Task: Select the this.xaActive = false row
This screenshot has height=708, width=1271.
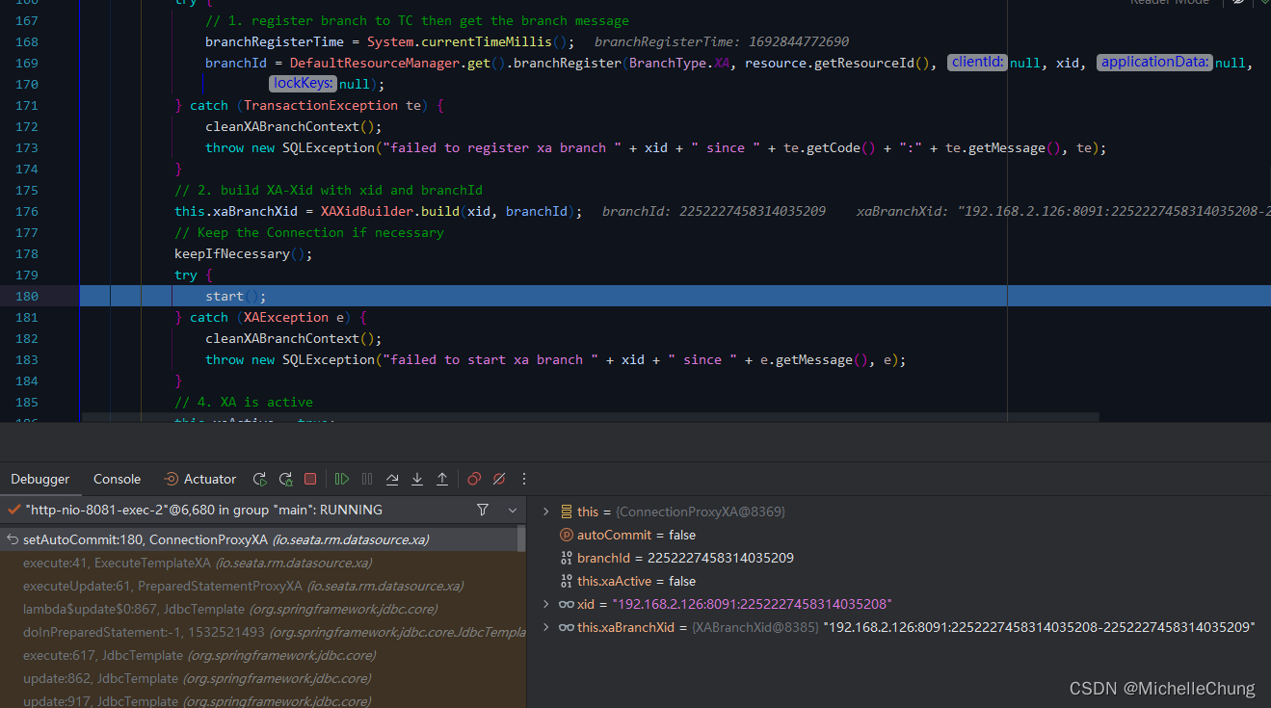Action: click(899, 581)
